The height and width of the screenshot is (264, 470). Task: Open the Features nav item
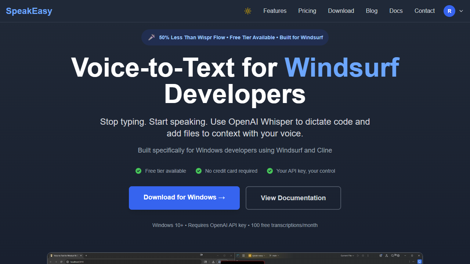[275, 11]
